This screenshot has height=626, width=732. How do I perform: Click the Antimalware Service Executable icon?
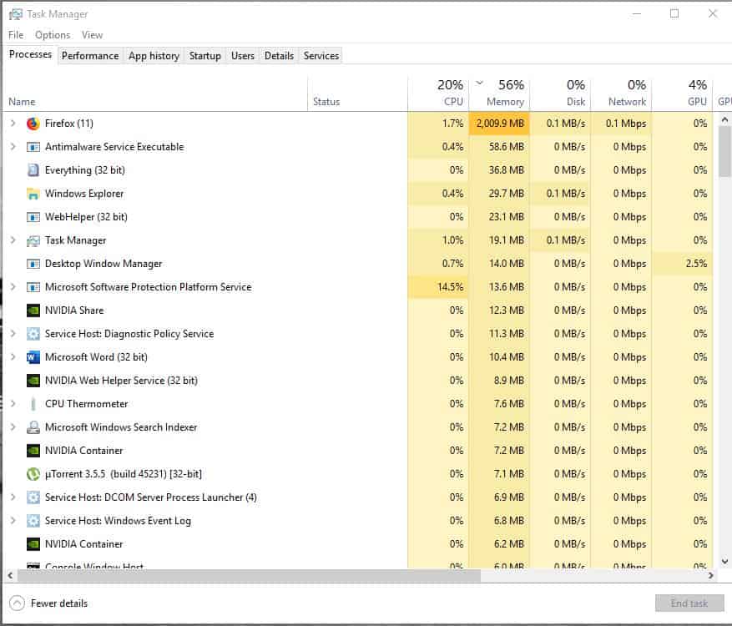coord(33,147)
